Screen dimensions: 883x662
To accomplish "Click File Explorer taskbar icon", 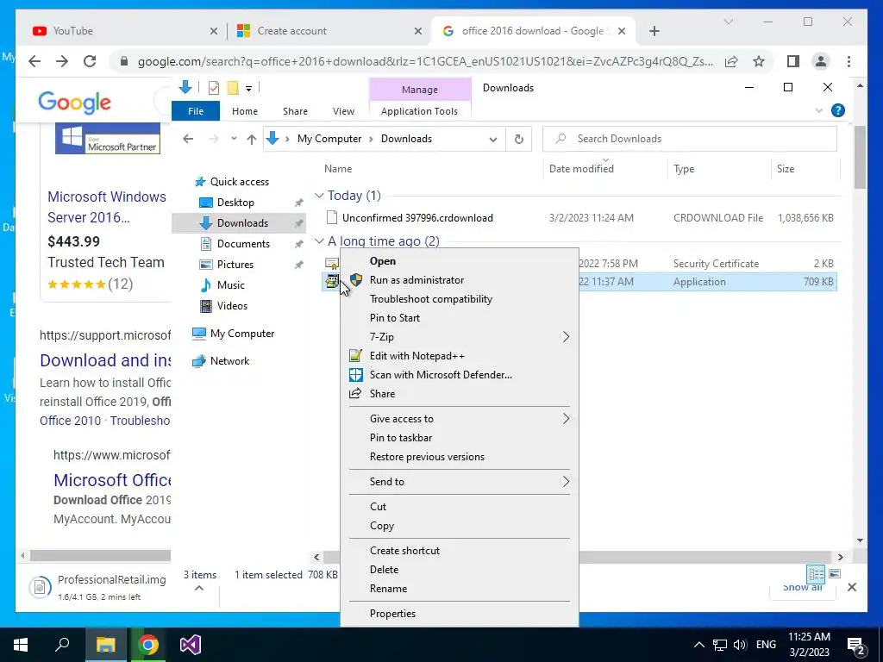I will [x=105, y=645].
